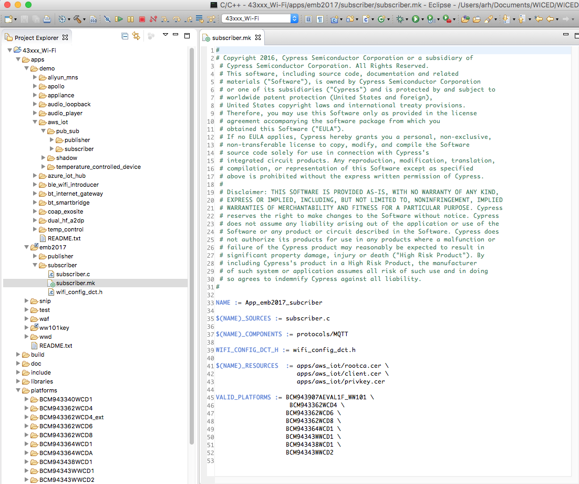Click the Back navigation arrow

tap(550, 19)
